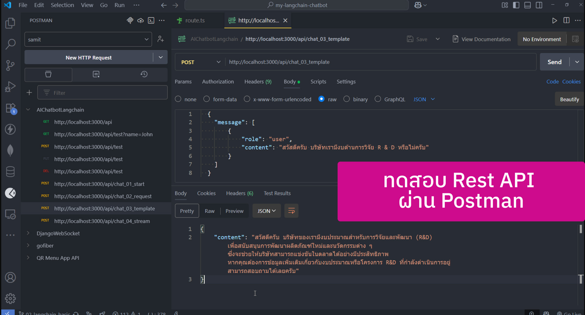Image resolution: width=585 pixels, height=315 pixels.
Task: Open the Accounts icon in activity bar
Action: tap(10, 277)
